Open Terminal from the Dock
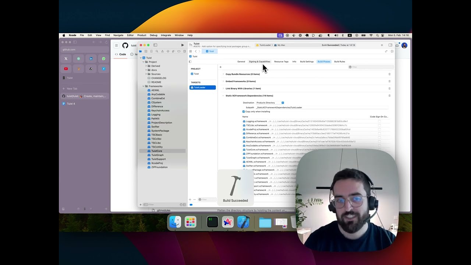471x265 pixels. [x=212, y=222]
